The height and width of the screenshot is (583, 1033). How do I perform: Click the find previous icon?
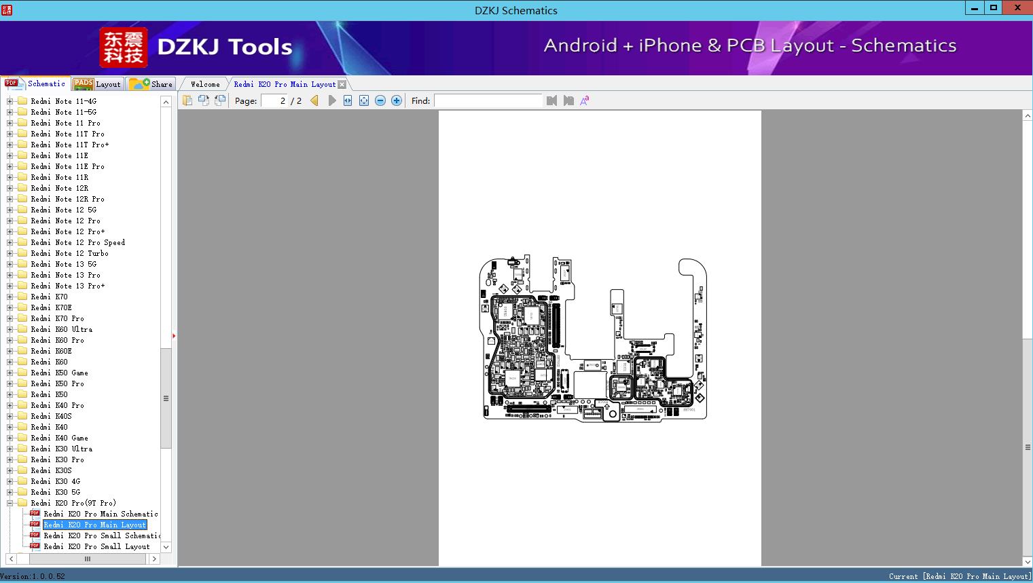[551, 100]
